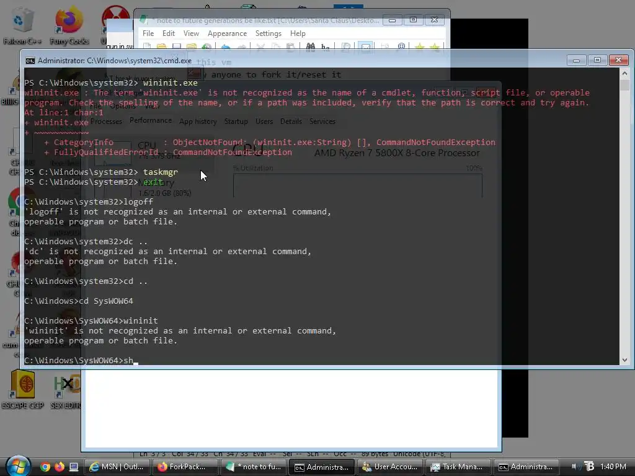Switch to the ForkPack Firefox taskbar button
The image size is (635, 476).
tap(185, 467)
